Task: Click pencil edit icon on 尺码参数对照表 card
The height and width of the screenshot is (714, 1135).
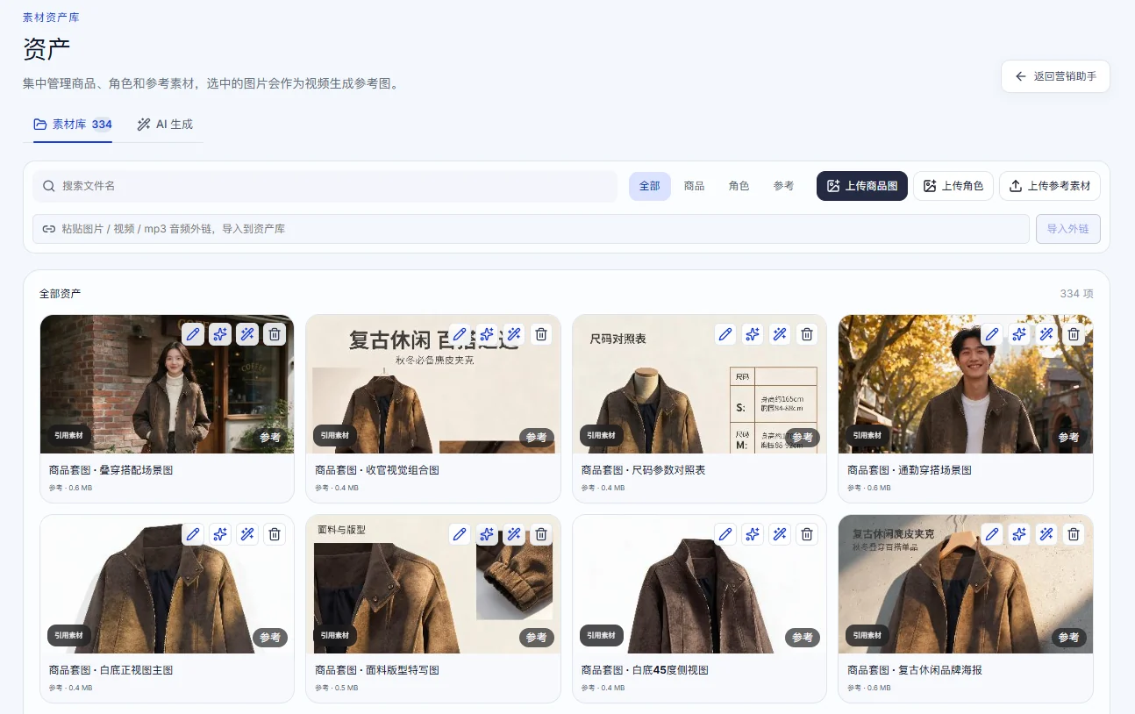Action: coord(725,334)
